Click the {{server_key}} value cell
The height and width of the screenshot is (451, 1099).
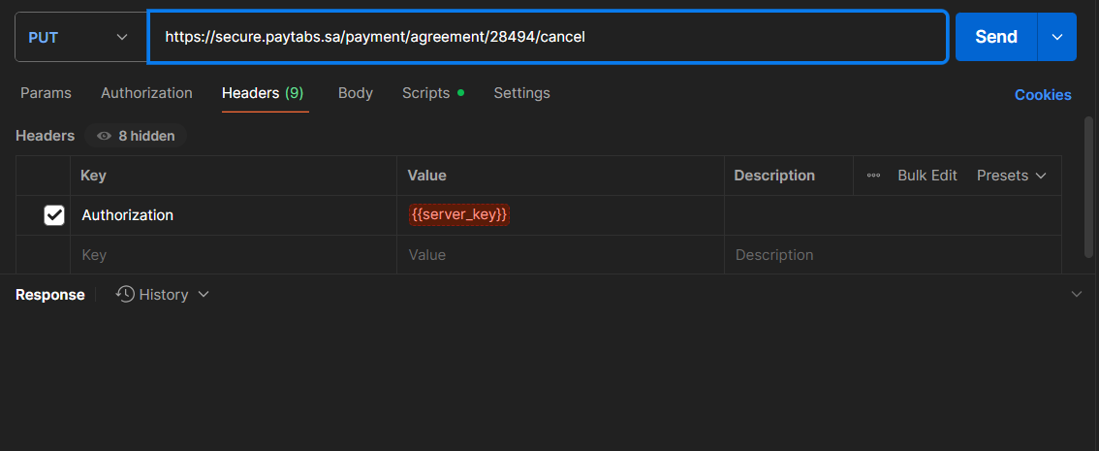click(x=459, y=215)
